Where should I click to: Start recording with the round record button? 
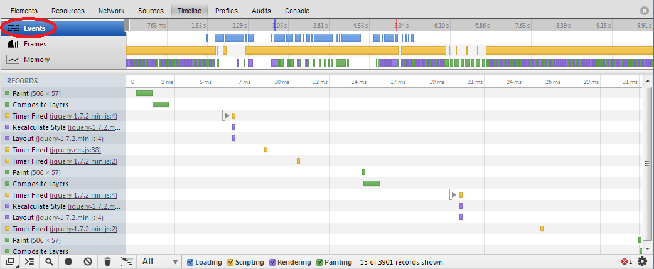click(68, 262)
